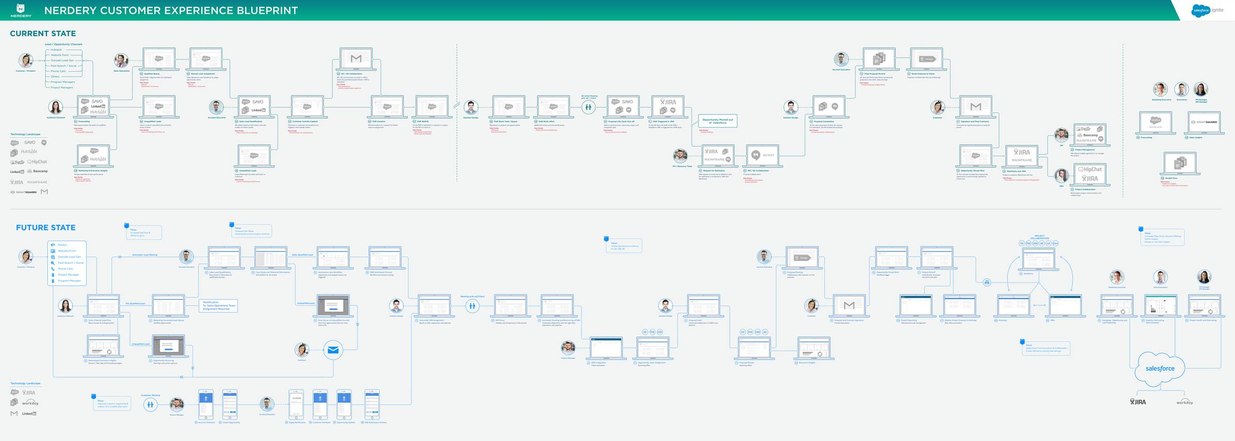Open the InsightSquared Sales Insights laptop
Screen dimensions: 1235x441
(1204, 123)
